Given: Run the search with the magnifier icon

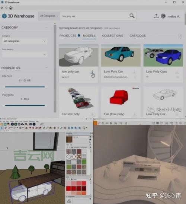Looking at the screenshot, I should coord(132,16).
